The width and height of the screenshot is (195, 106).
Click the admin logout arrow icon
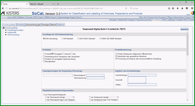(192, 13)
